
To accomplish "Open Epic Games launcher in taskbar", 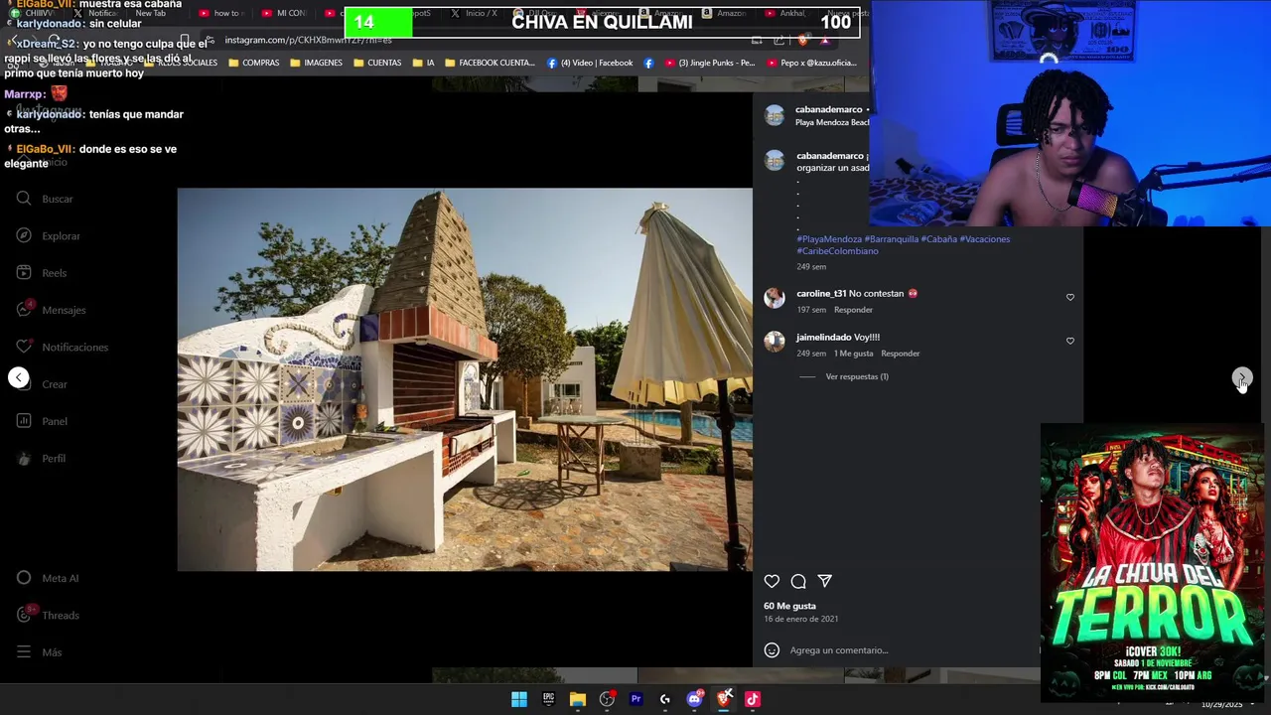I will coord(548,699).
